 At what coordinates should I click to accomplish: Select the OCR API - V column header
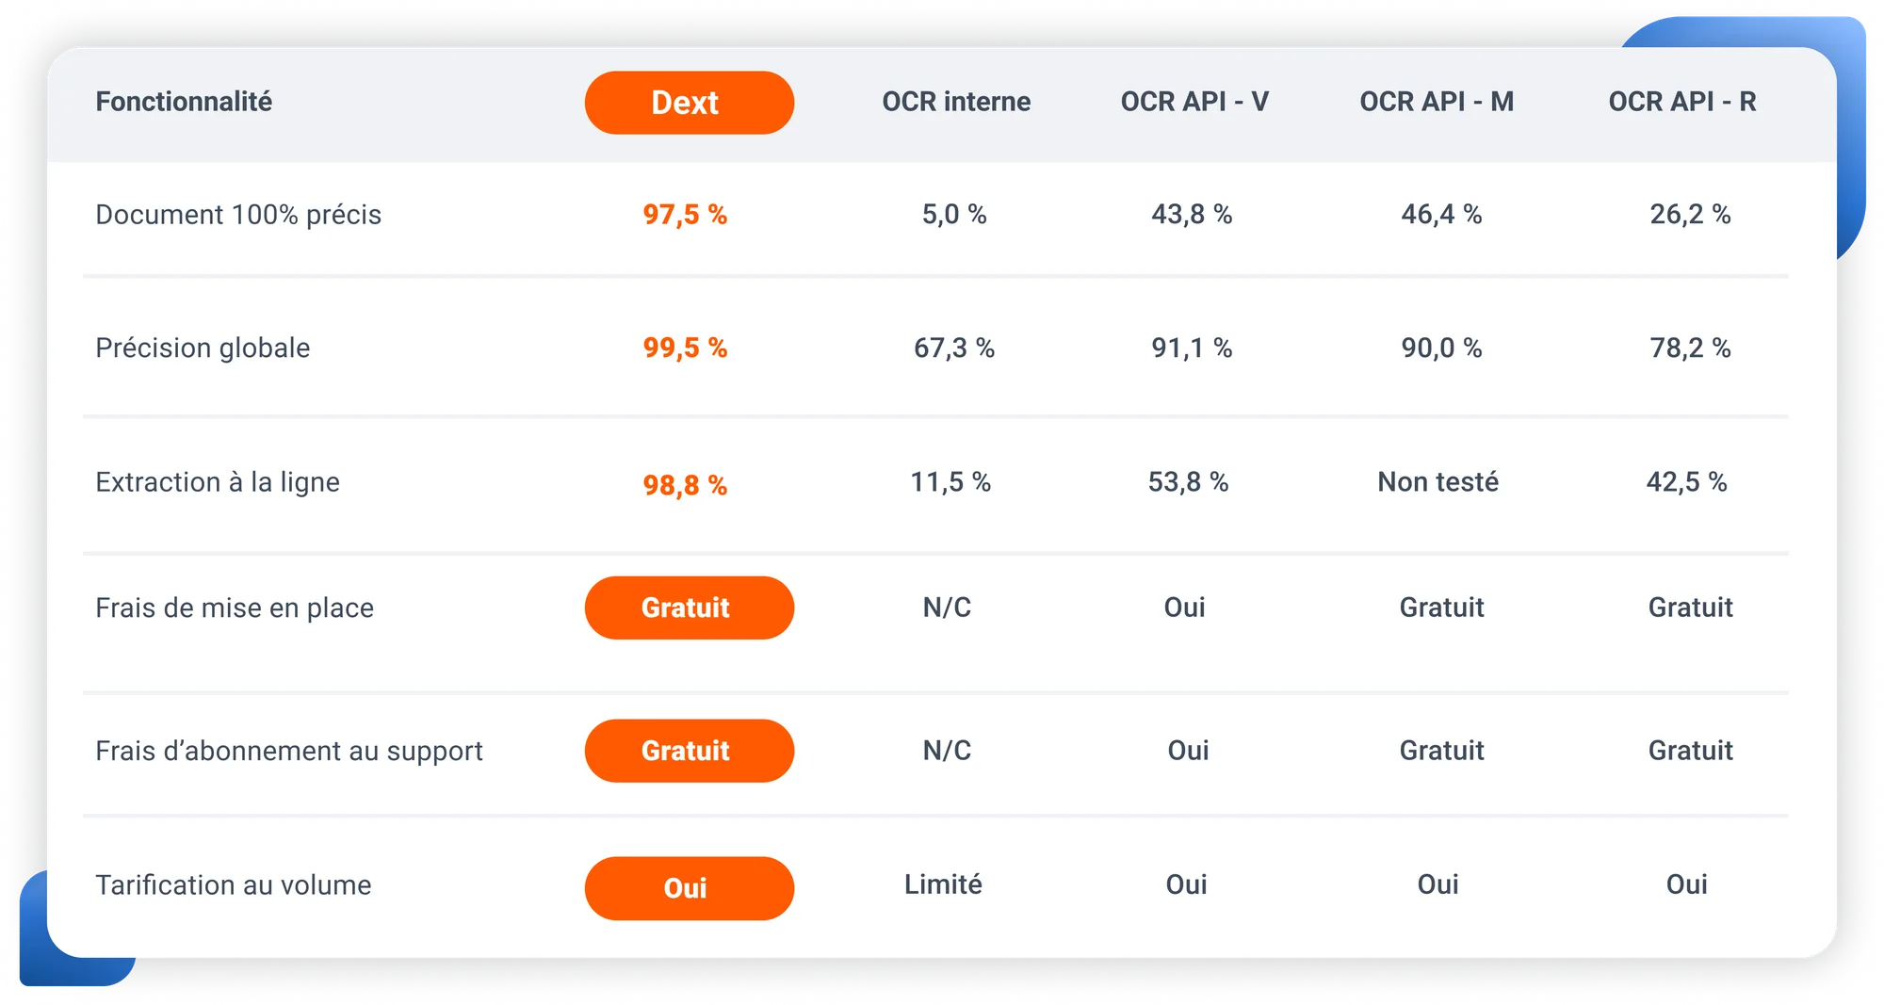pyautogui.click(x=1194, y=102)
